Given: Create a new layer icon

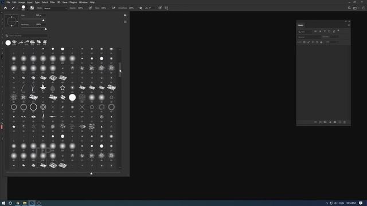Looking at the screenshot, I should pyautogui.click(x=340, y=122).
